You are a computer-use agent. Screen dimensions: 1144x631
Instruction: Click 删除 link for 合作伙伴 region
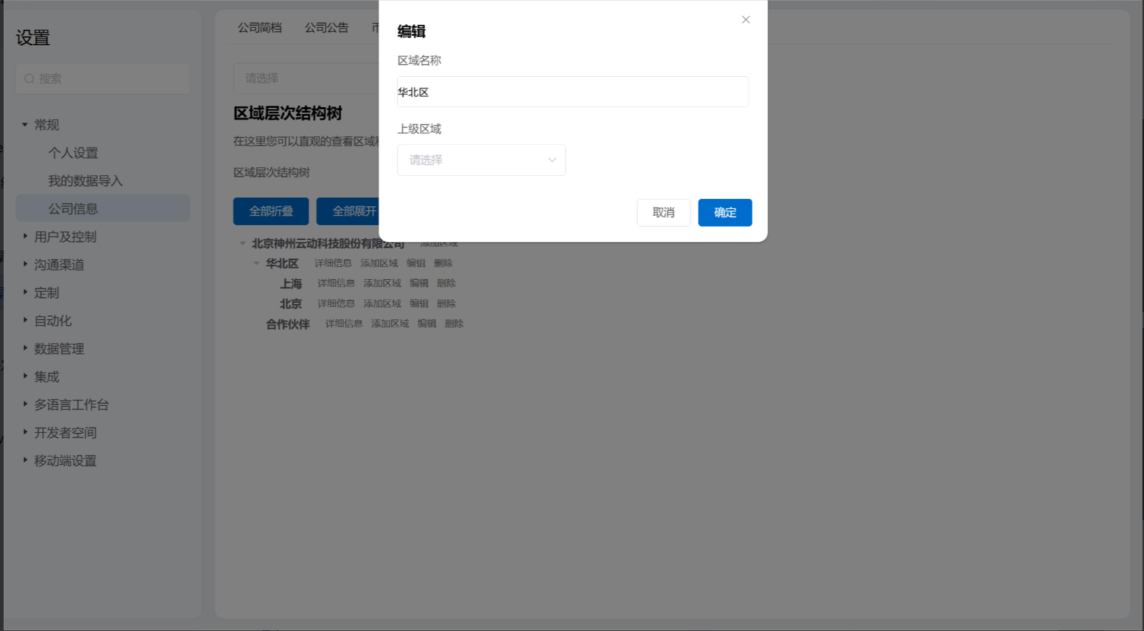(x=454, y=324)
